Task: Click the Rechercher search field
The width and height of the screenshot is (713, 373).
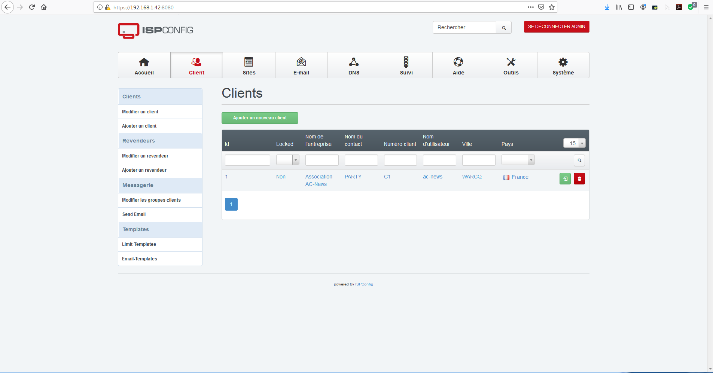Action: click(464, 28)
